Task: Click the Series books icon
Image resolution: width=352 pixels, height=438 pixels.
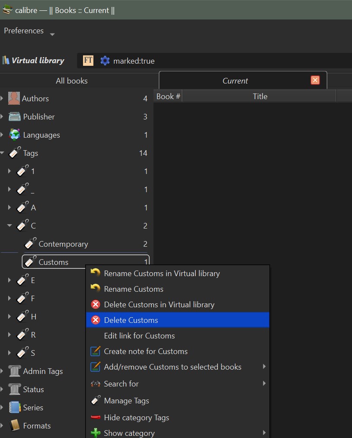Action: click(x=15, y=408)
